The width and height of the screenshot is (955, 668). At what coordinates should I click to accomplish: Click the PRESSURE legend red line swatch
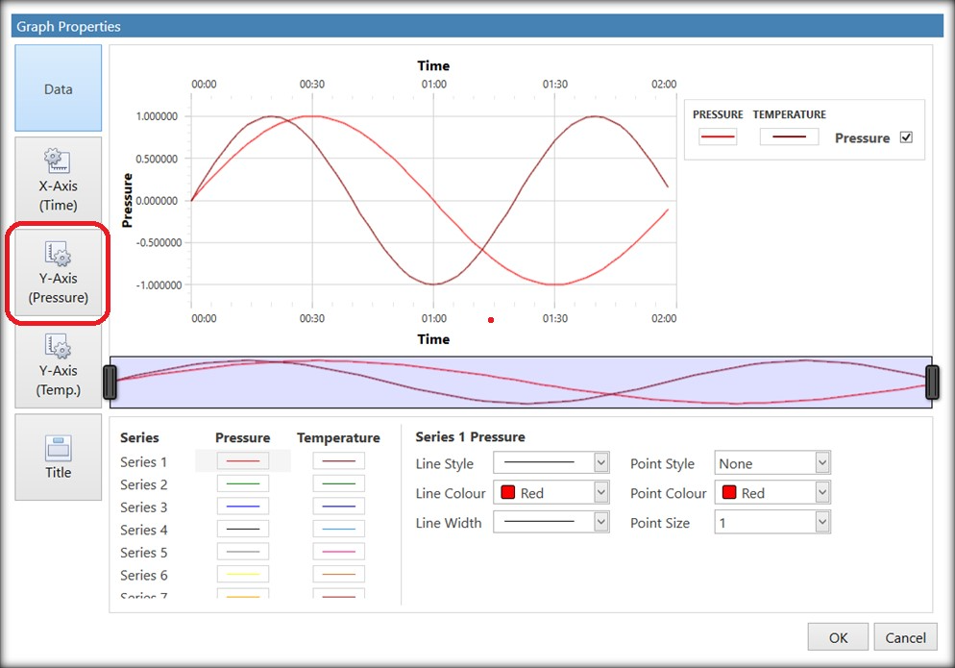(x=718, y=136)
